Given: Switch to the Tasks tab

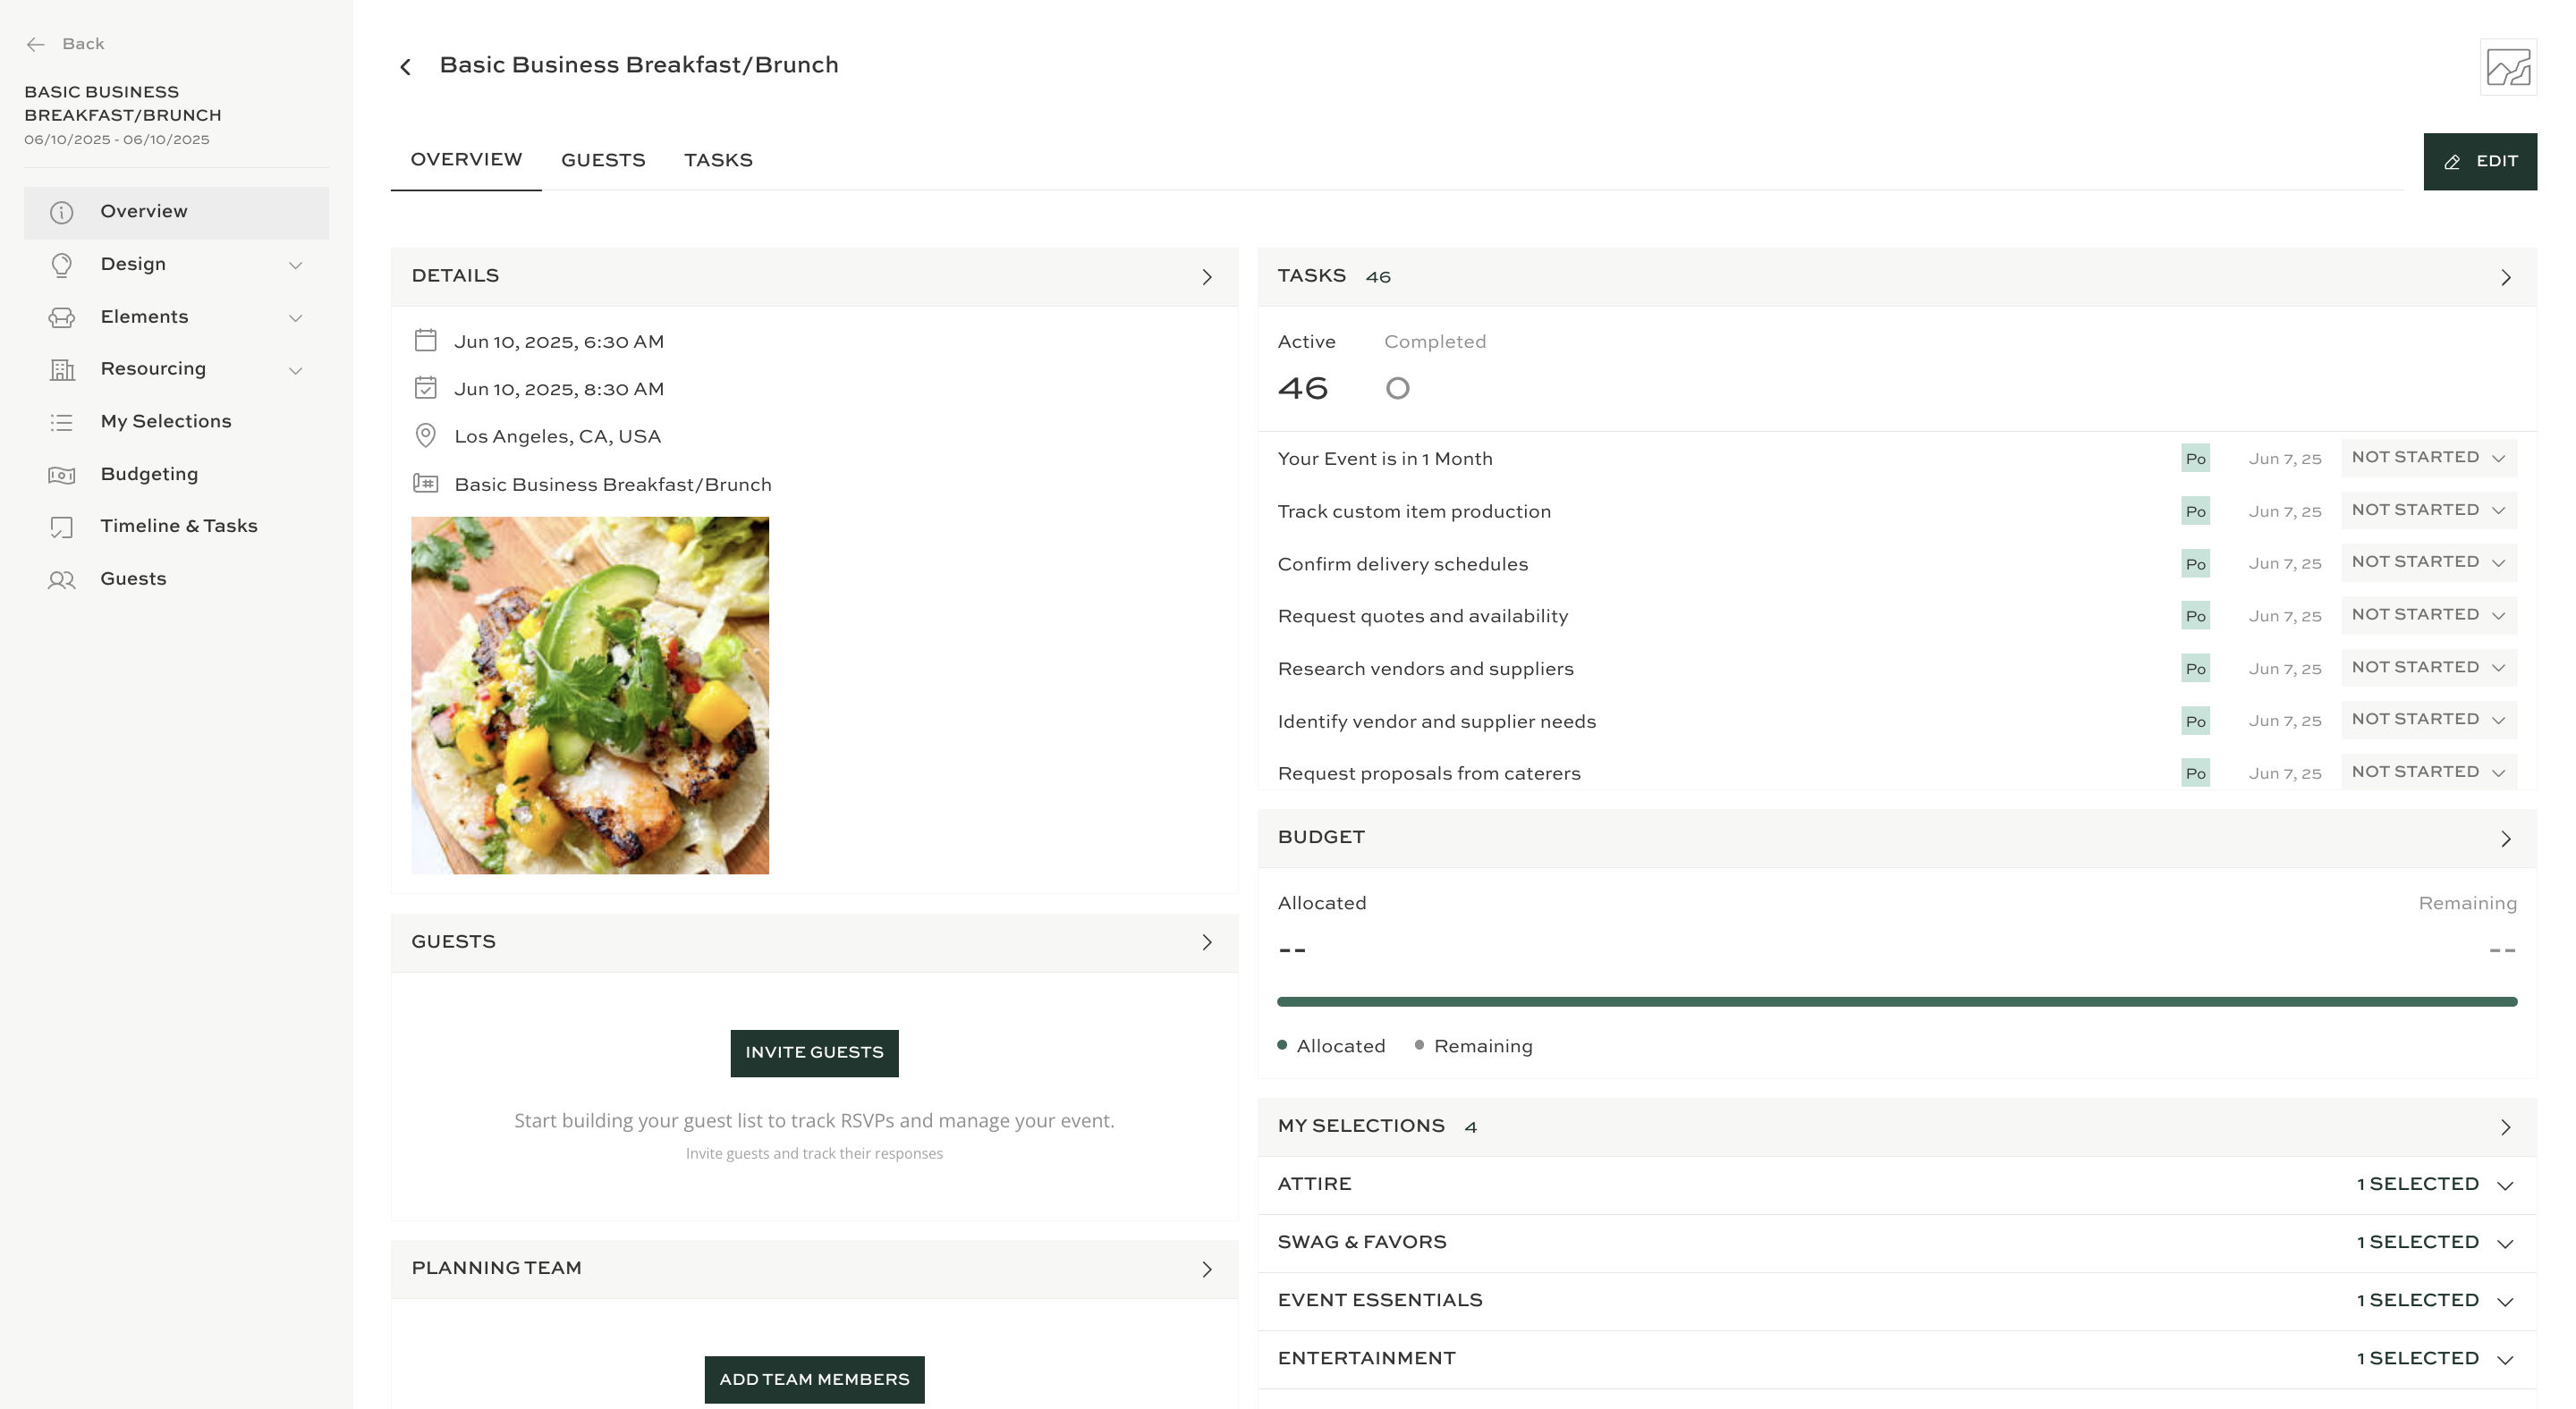Looking at the screenshot, I should click(x=718, y=161).
